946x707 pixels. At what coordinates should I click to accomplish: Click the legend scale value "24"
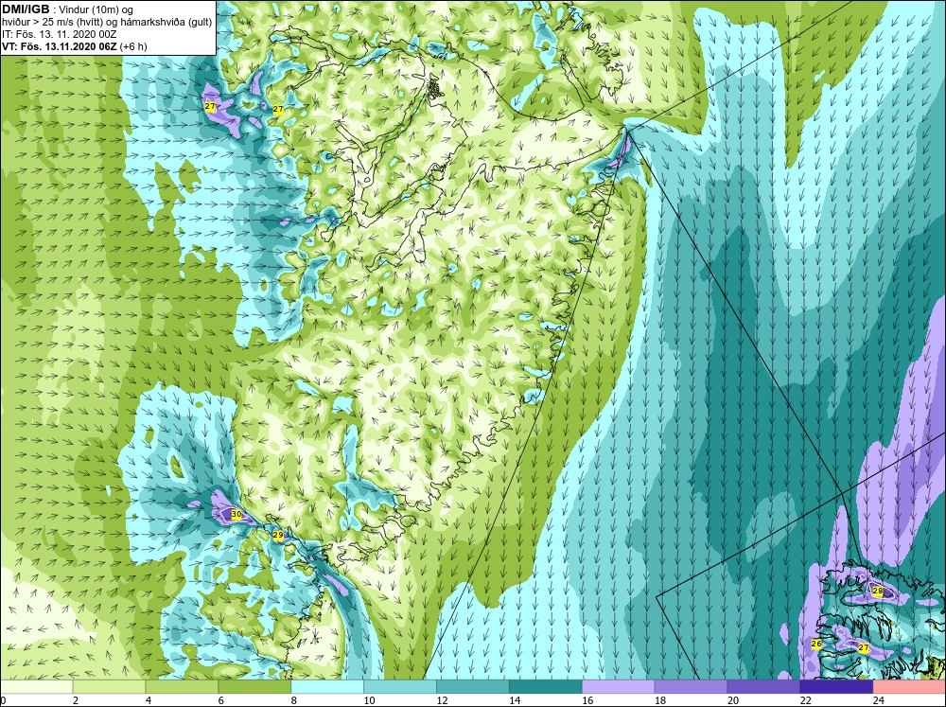pyautogui.click(x=879, y=700)
